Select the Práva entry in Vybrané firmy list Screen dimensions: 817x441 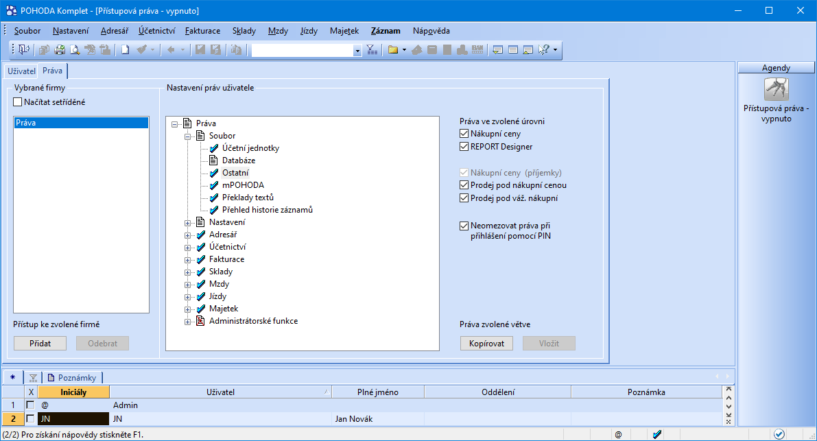(x=81, y=123)
